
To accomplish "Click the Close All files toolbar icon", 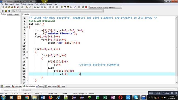I will [x=18, y=7].
